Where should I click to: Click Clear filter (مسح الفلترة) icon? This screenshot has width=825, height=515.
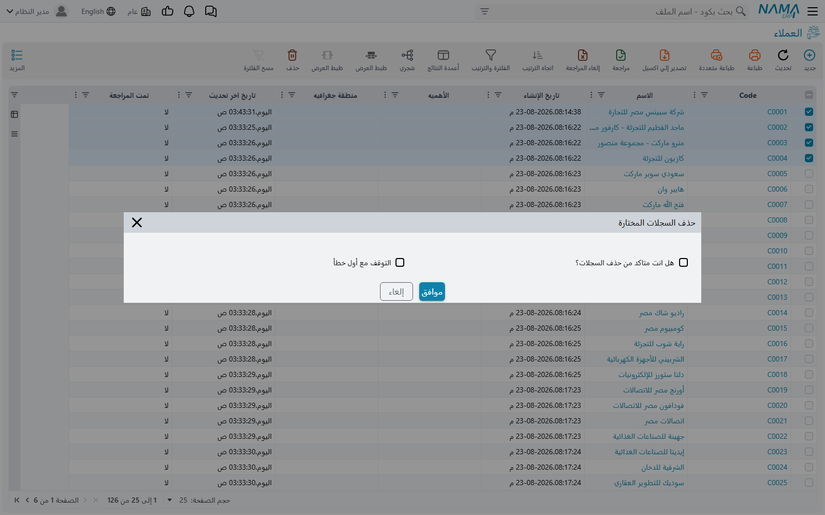tap(259, 55)
